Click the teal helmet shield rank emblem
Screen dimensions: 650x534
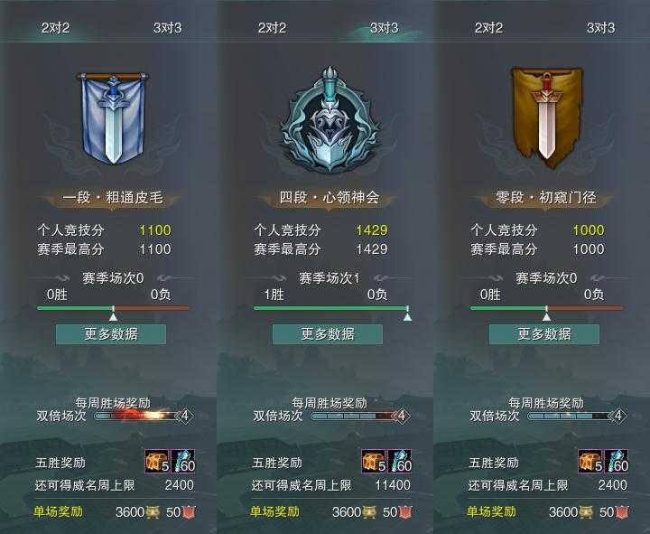point(330,119)
